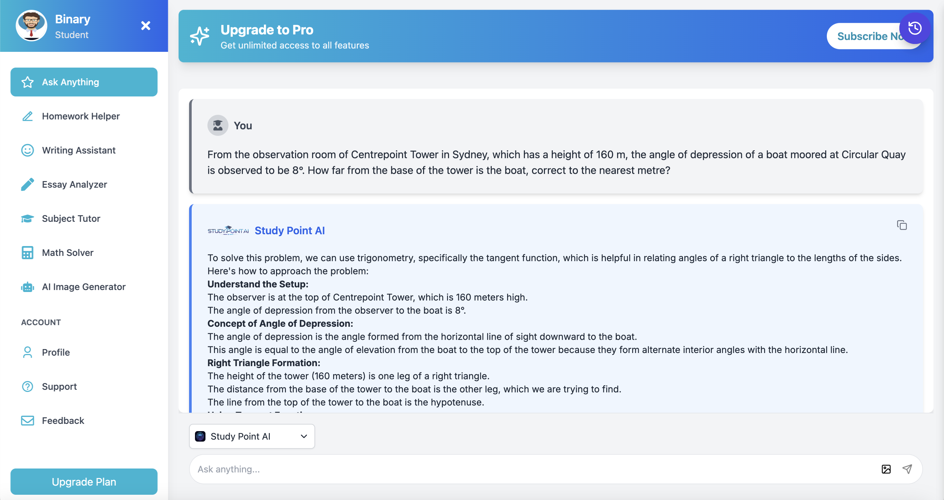Click the send message paper plane icon
The height and width of the screenshot is (500, 944).
[907, 469]
